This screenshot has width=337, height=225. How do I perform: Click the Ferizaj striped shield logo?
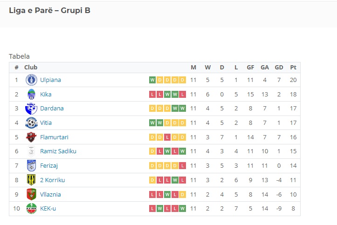coord(31,165)
